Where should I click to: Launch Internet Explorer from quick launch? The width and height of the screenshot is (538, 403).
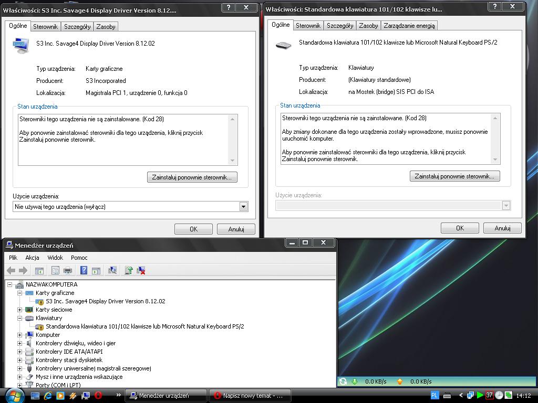(x=48, y=396)
